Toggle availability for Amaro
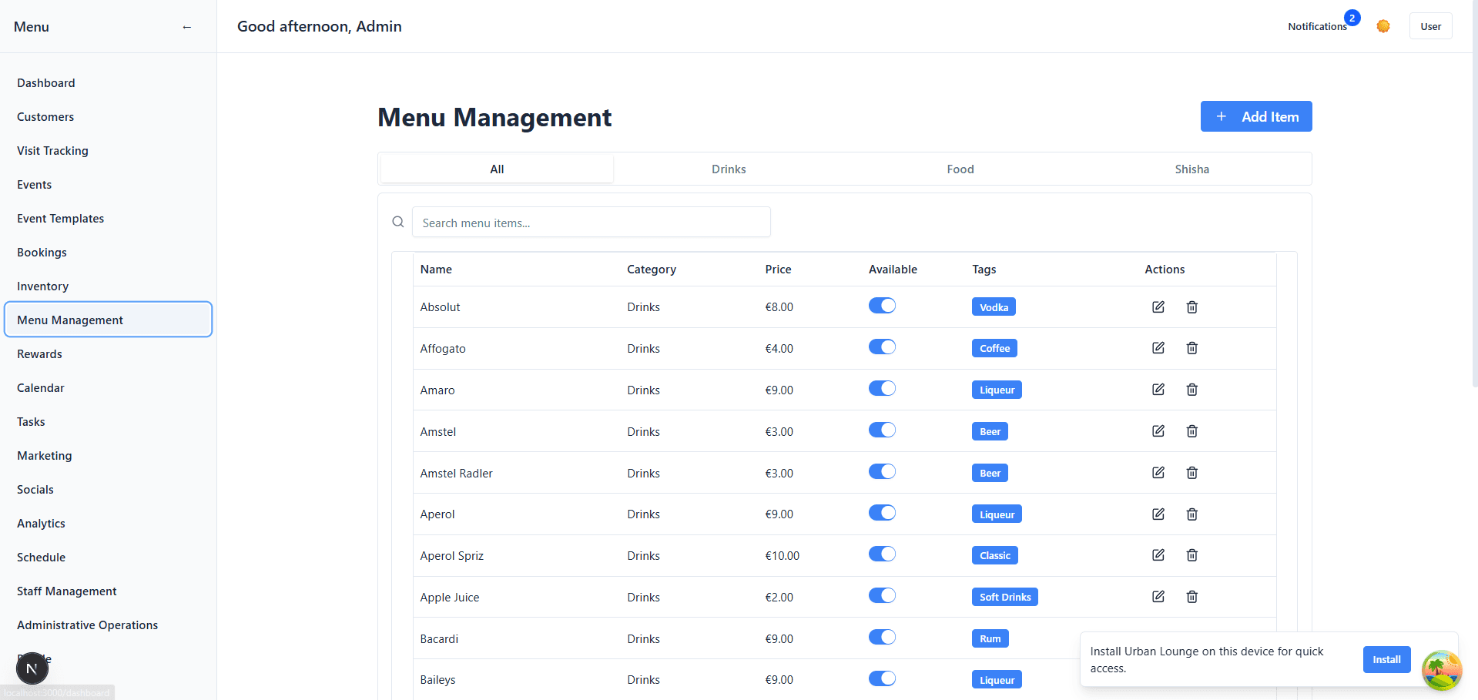Screen dimensions: 1478x700 tap(882, 389)
